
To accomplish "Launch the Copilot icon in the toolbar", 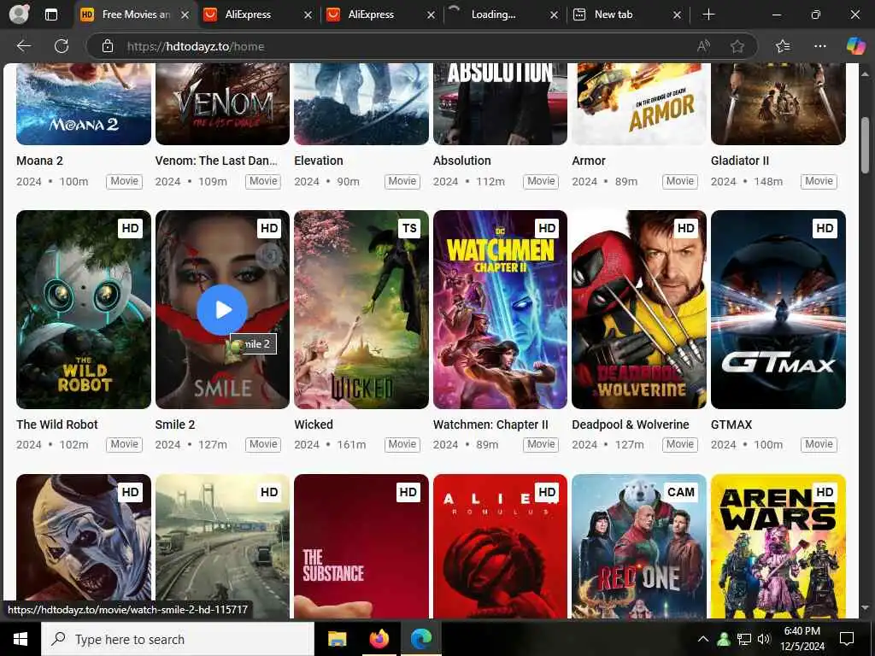I will tap(855, 46).
